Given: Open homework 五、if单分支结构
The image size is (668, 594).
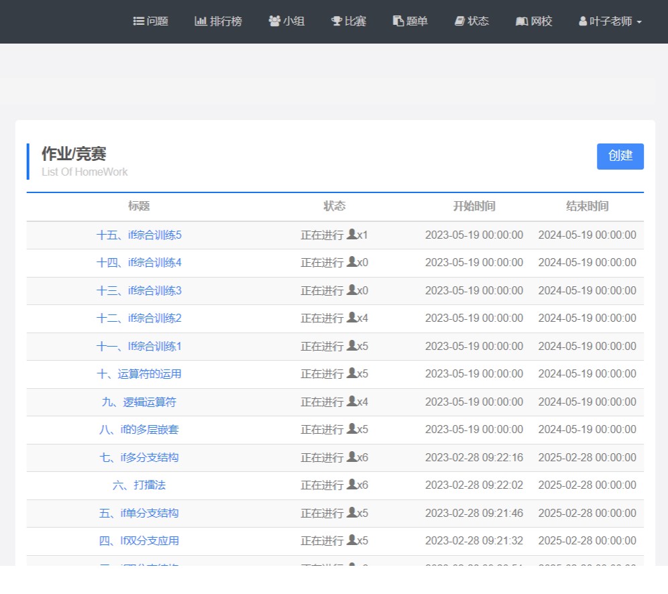Looking at the screenshot, I should tap(139, 513).
